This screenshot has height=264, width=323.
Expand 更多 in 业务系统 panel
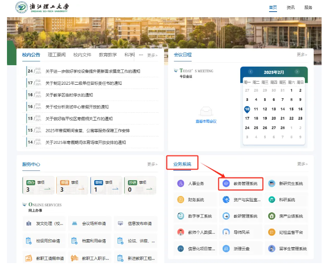point(302,164)
